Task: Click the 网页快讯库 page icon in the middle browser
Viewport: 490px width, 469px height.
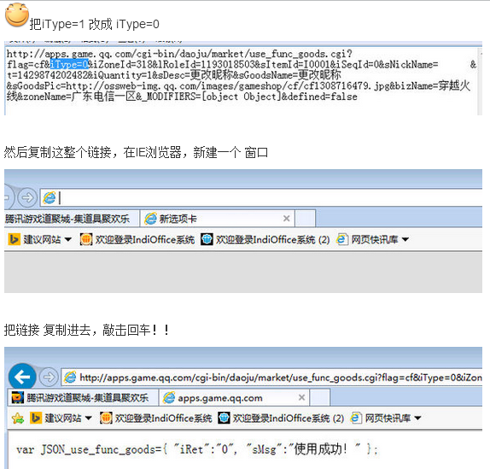Action: pyautogui.click(x=341, y=239)
